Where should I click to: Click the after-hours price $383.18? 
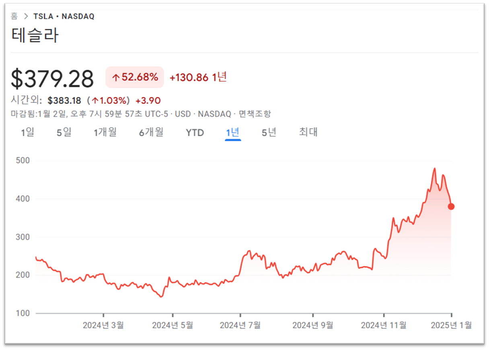64,100
